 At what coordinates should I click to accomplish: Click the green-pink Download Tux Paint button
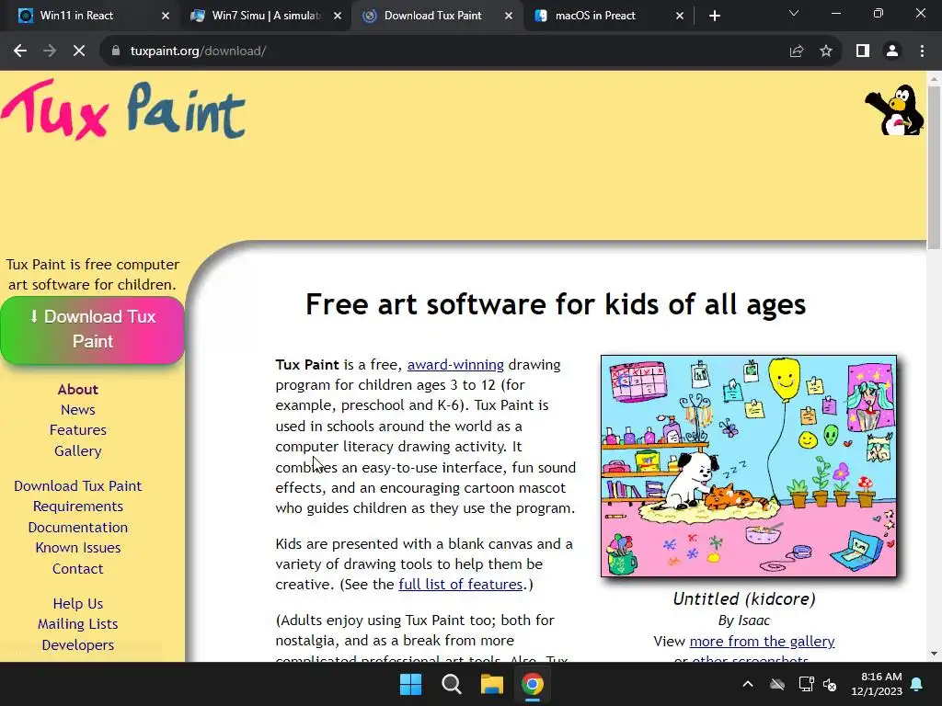coord(93,330)
